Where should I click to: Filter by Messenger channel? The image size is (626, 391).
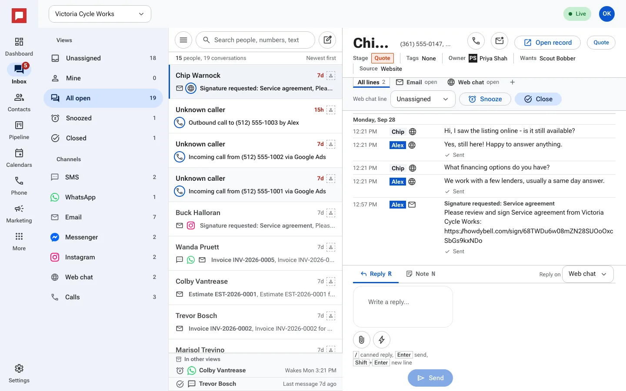103,237
